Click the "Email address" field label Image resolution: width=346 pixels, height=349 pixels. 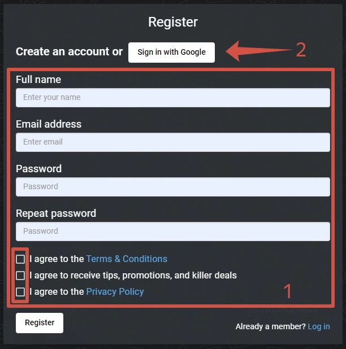pos(49,124)
